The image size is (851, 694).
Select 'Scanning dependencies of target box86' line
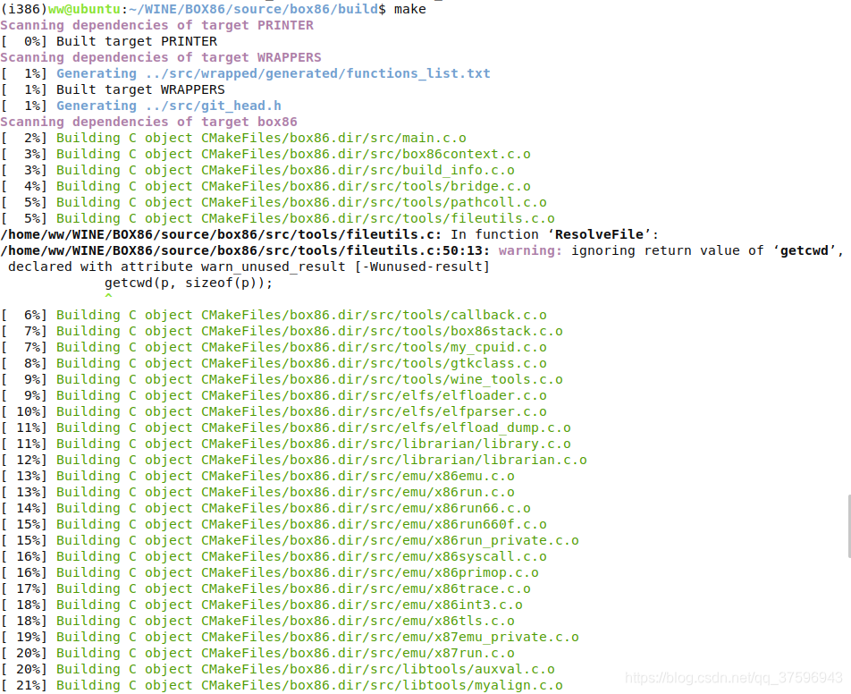pos(148,122)
